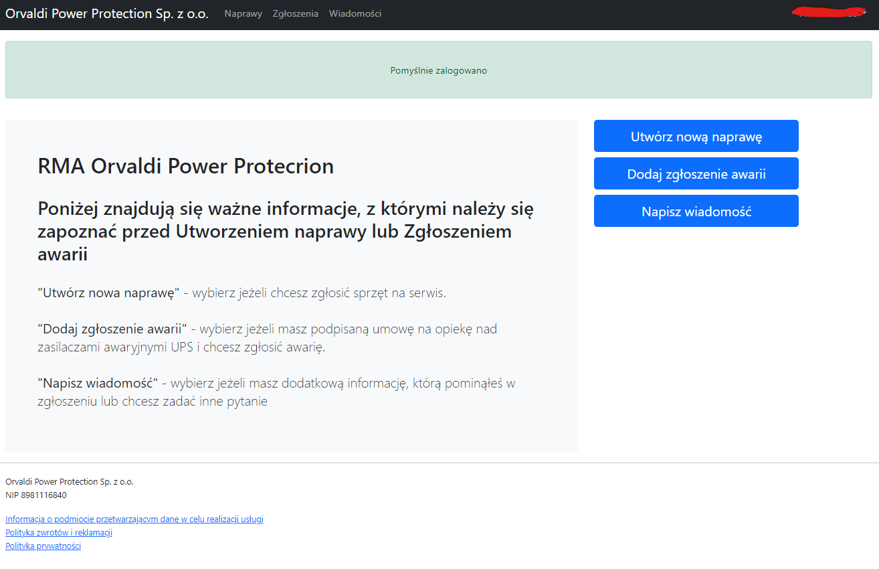Viewport: 879px width, 569px height.
Task: Click the "Napisz wiadomość" description paragraph
Action: [x=276, y=392]
